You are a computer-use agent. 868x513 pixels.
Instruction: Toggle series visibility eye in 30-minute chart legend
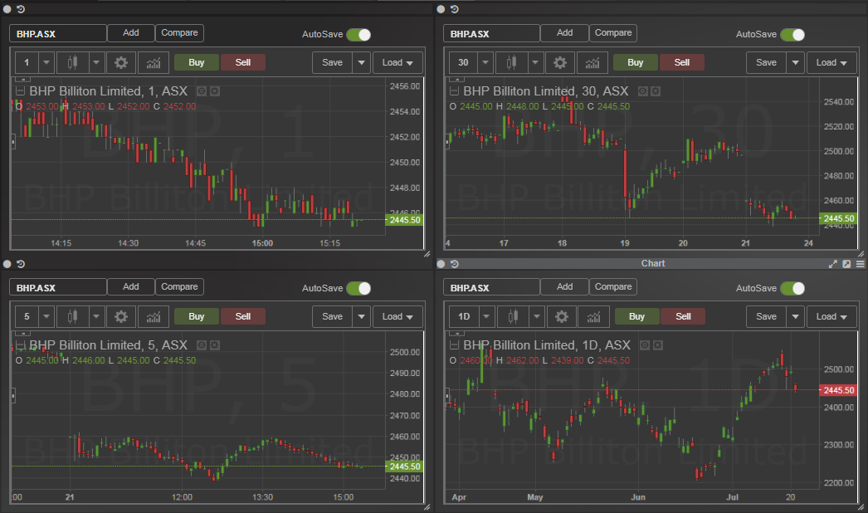[642, 91]
